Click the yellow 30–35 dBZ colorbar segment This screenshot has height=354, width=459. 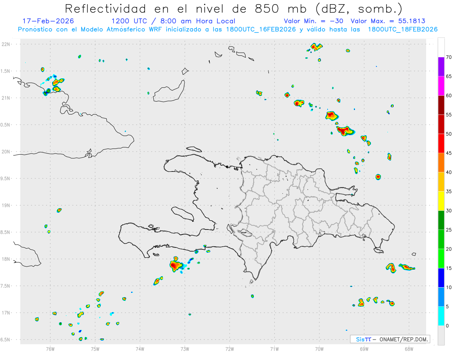[x=441, y=201]
